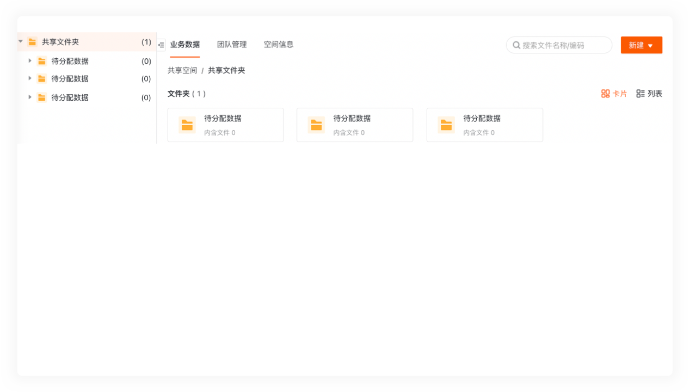Select the 共享文件夹 label in sidebar tree
Viewport: 689px width, 392px height.
tap(60, 42)
